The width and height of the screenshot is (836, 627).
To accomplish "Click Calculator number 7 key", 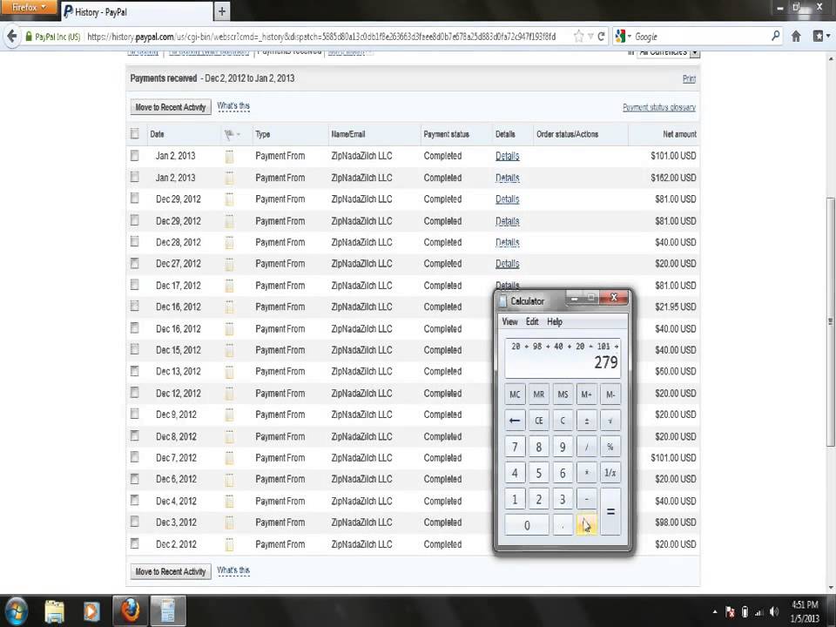I will [515, 447].
